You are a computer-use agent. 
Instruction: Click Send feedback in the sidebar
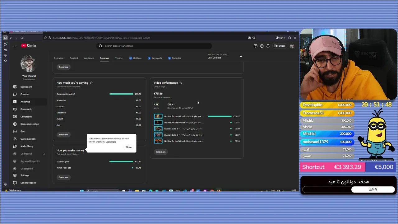tap(28, 183)
